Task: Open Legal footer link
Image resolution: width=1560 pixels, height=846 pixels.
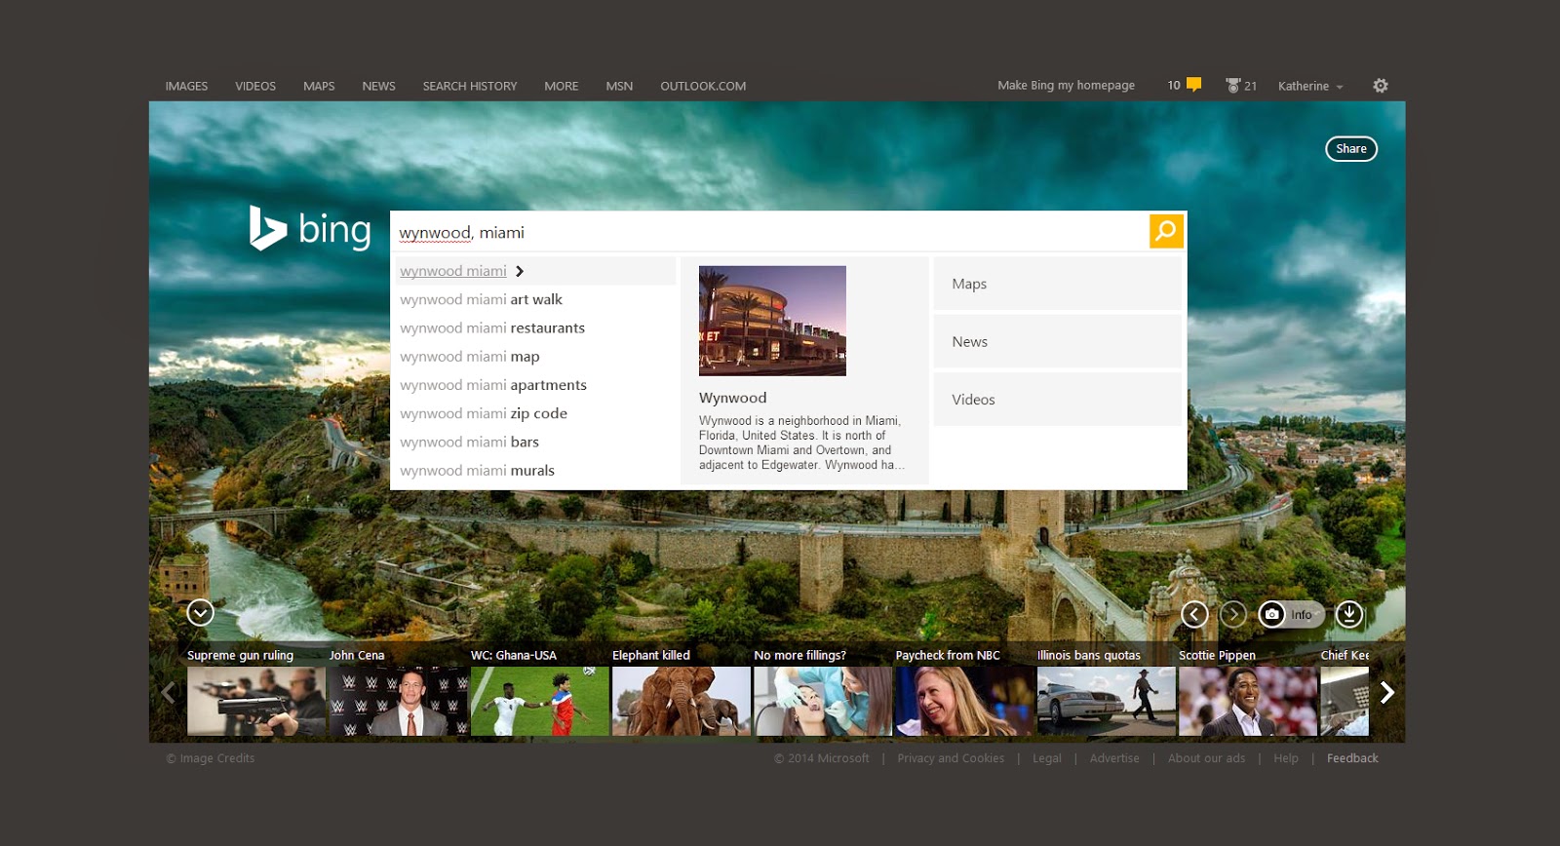Action: 1047,758
